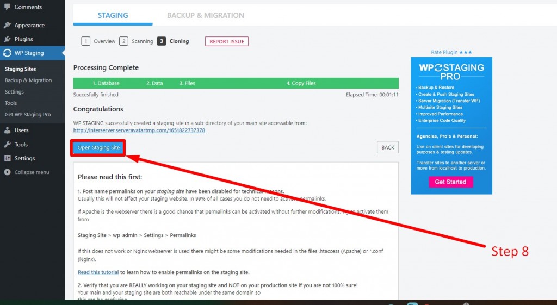Click Backup & Restore feature in banner
This screenshot has height=305, width=557.
(436, 88)
